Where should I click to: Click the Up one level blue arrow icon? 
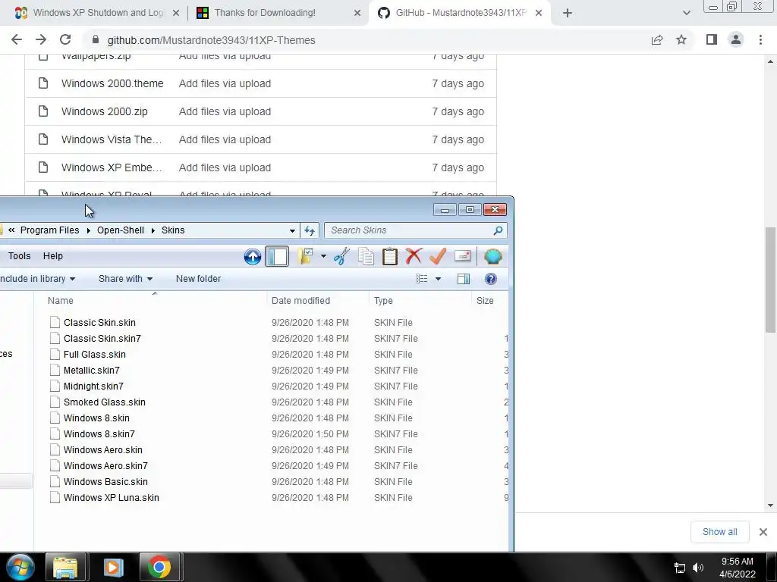pyautogui.click(x=252, y=256)
